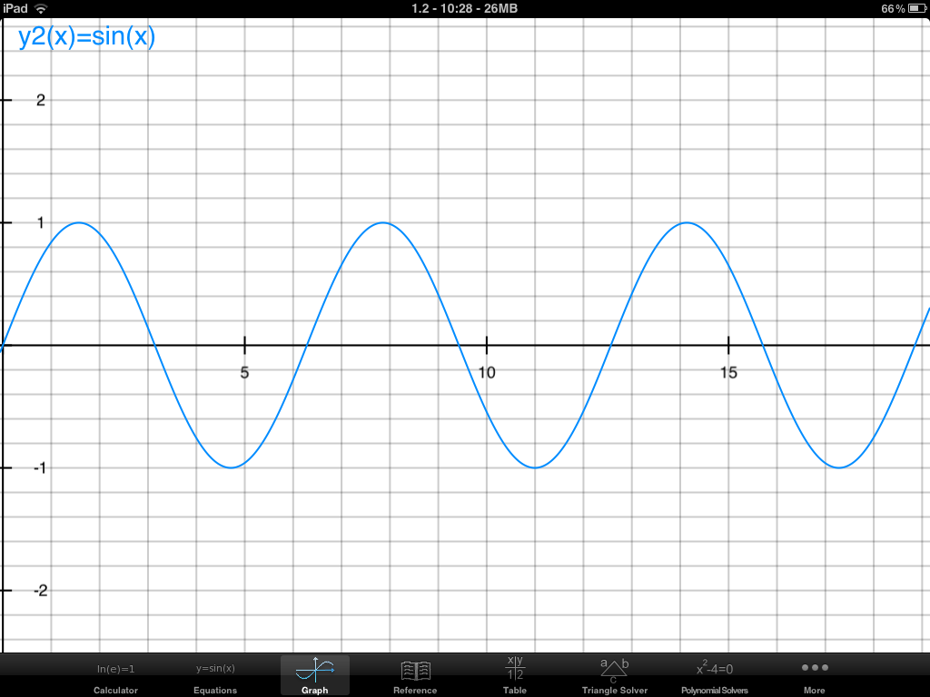
Task: Open the Calculator tab icon
Action: point(115,670)
